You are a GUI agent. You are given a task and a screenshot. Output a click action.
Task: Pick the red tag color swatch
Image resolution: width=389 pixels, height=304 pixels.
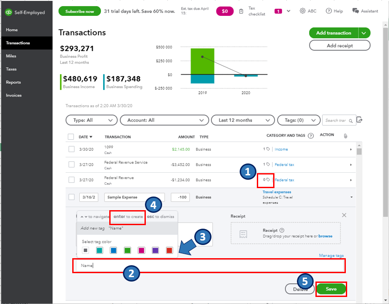point(170,250)
